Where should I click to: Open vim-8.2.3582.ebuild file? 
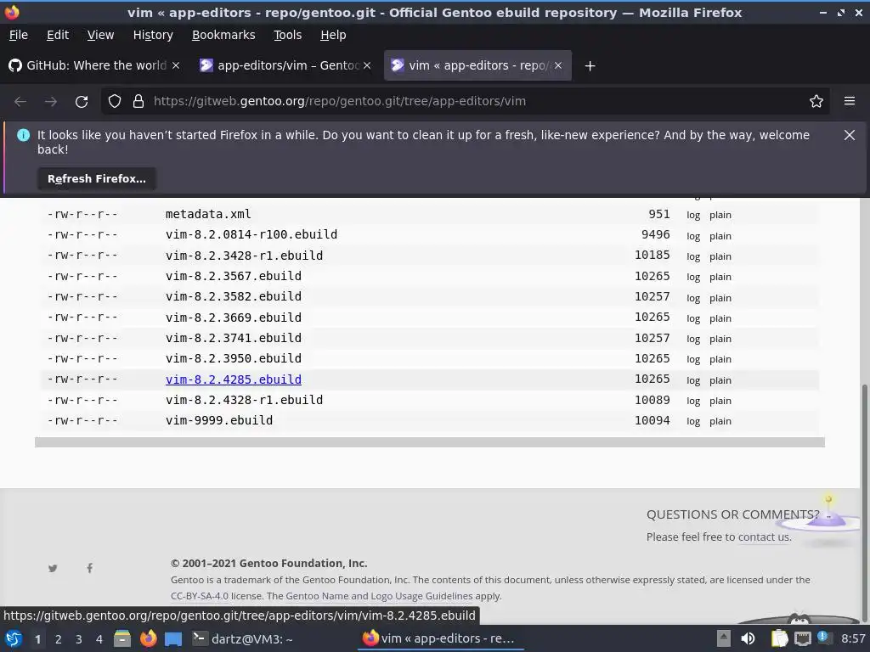[234, 296]
